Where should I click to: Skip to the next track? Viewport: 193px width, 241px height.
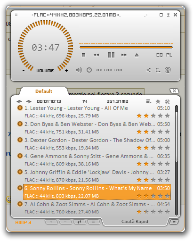(124, 55)
